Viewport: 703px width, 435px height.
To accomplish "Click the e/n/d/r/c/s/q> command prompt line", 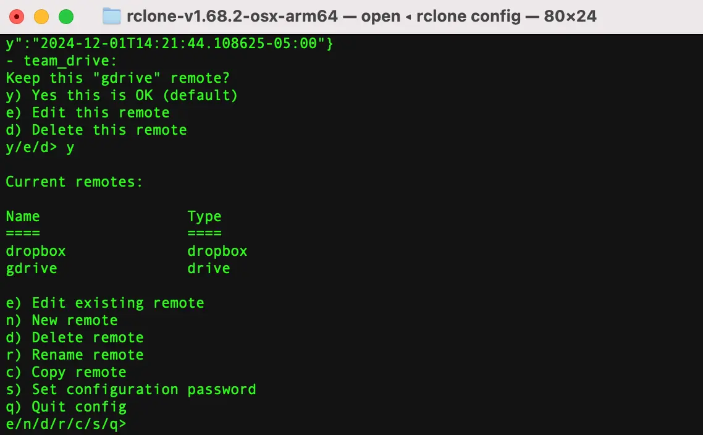I will click(66, 424).
